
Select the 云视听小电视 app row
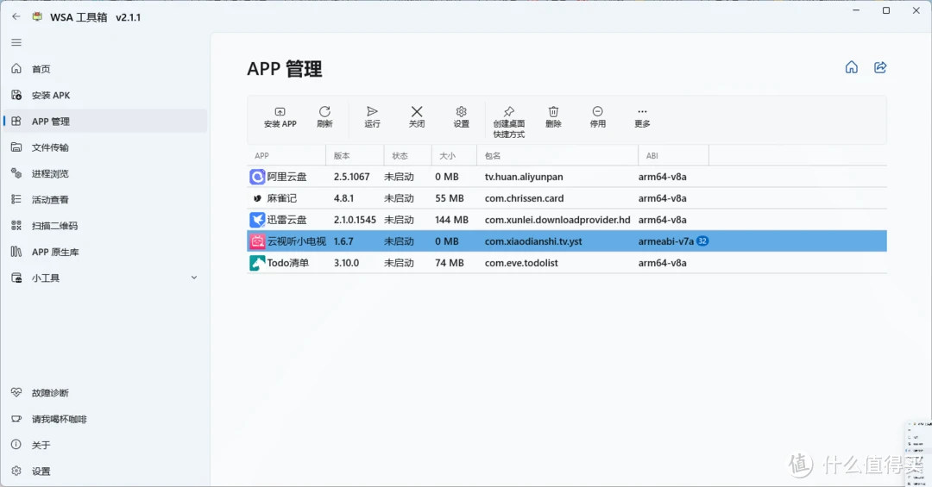tap(567, 241)
